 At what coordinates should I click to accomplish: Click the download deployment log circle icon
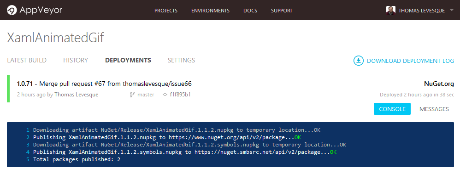coord(358,61)
